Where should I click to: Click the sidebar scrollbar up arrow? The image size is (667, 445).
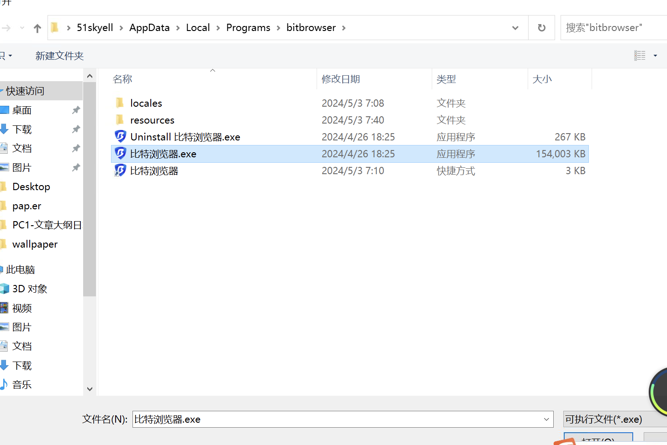point(90,76)
